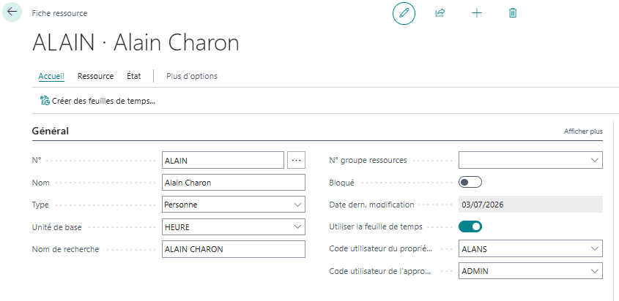
Task: Click the pencil edit icon
Action: tap(404, 13)
